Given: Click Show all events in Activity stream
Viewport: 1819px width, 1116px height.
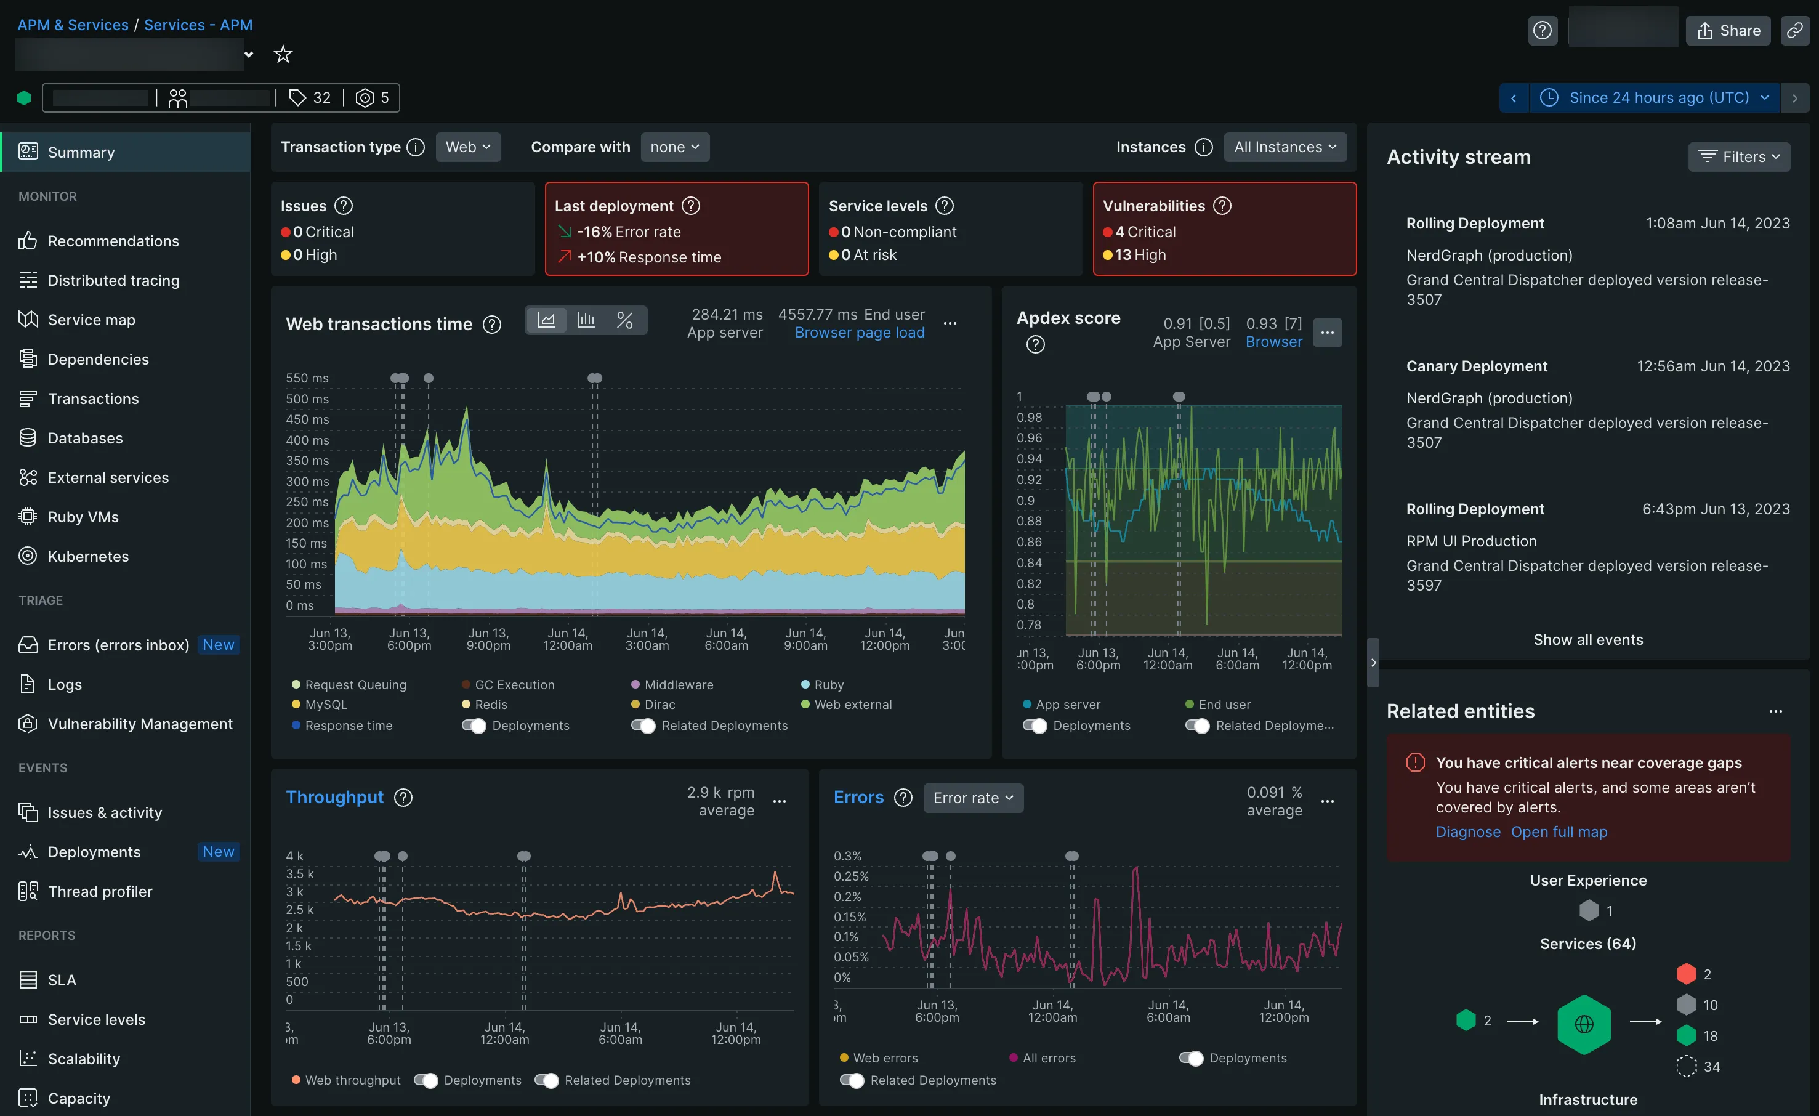Looking at the screenshot, I should pos(1588,640).
